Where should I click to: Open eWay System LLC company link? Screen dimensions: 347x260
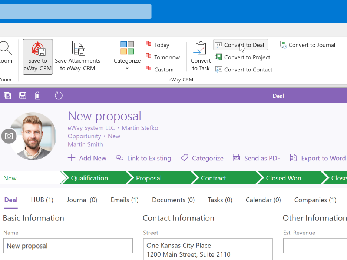click(91, 128)
